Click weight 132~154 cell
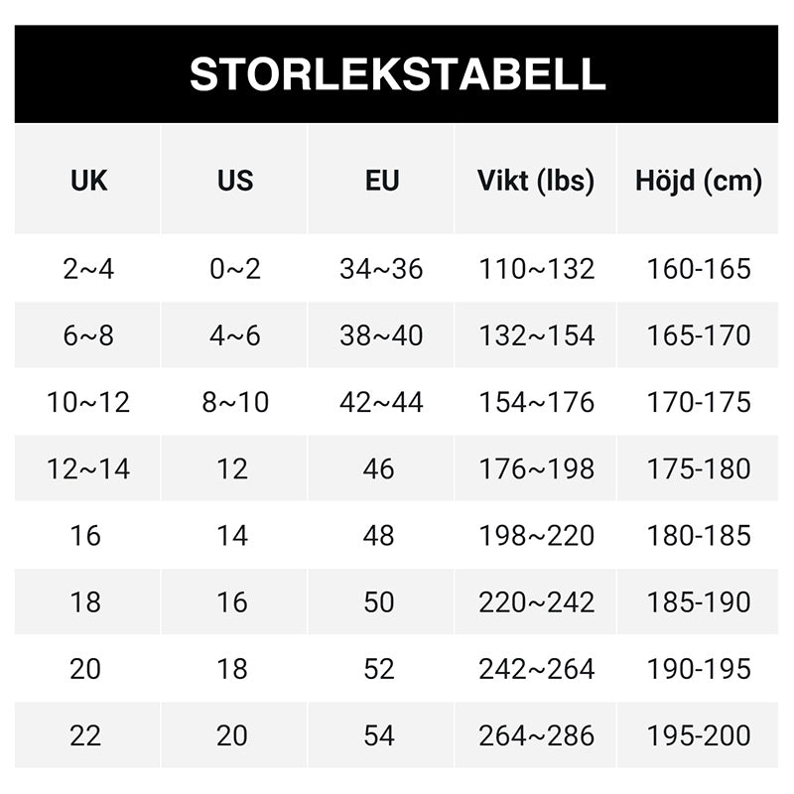The width and height of the screenshot is (794, 794). 536,335
